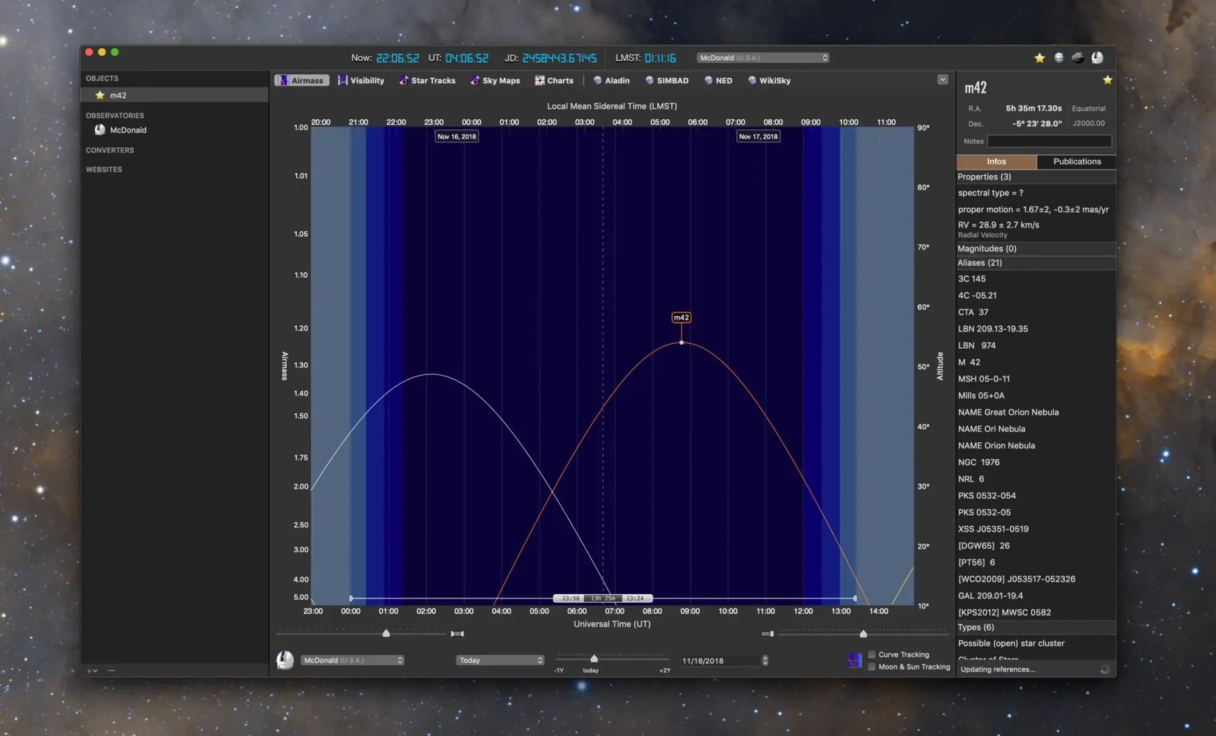Switch to the Star Tracks view

(427, 80)
